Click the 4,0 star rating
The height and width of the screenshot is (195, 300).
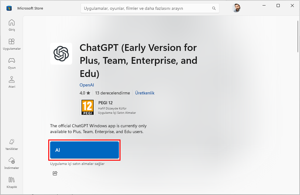tap(85, 93)
